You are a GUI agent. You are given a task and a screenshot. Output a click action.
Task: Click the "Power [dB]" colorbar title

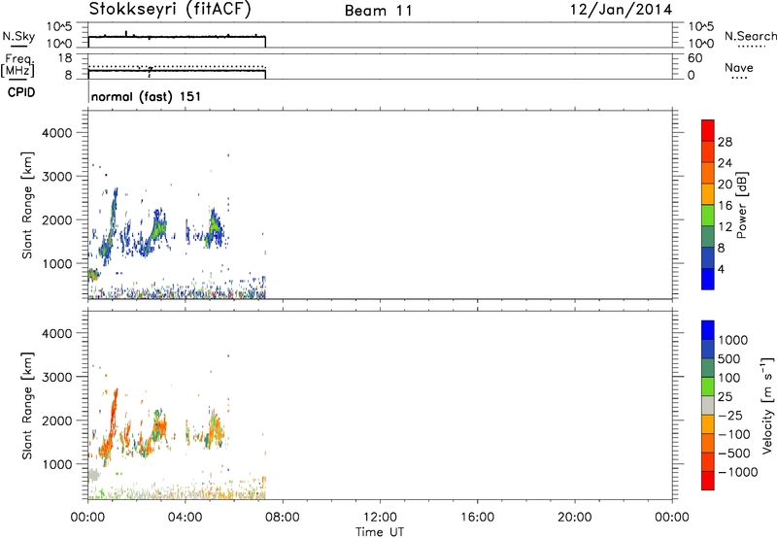coord(741,205)
